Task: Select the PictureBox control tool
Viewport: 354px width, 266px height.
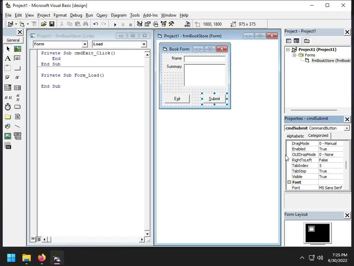Action: click(17, 48)
